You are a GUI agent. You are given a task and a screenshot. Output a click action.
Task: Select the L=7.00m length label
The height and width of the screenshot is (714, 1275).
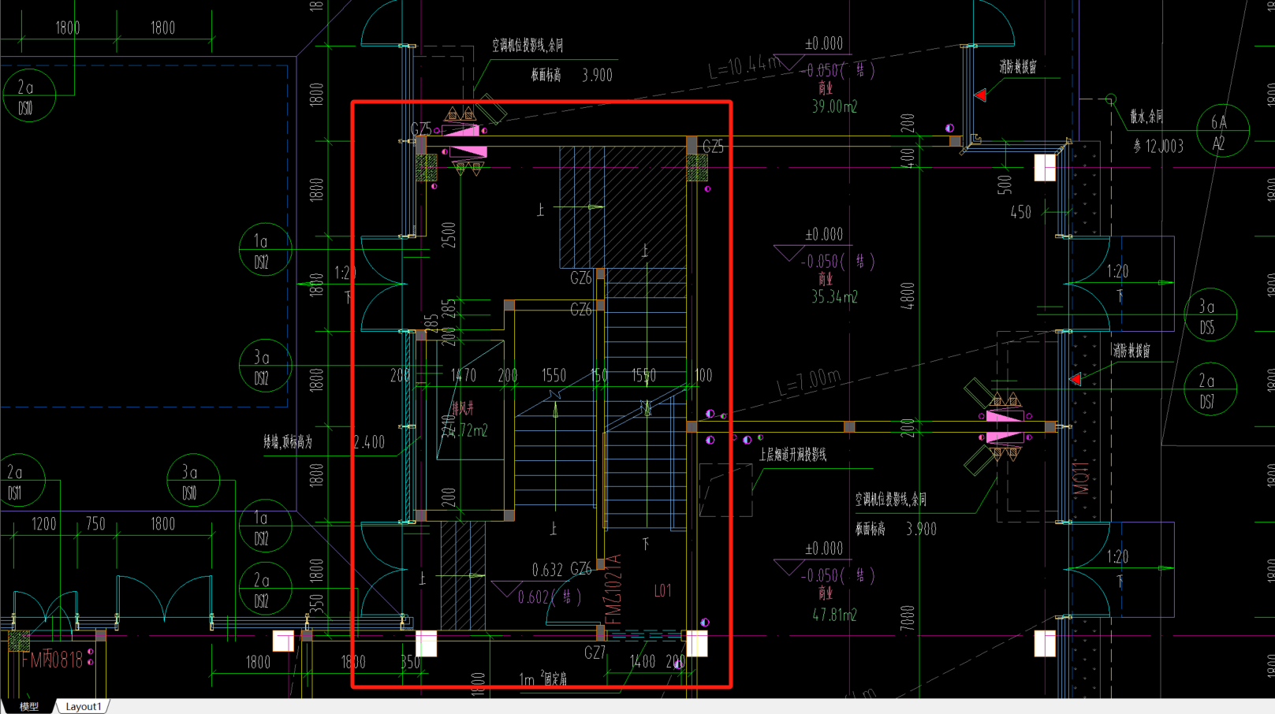[x=809, y=382]
